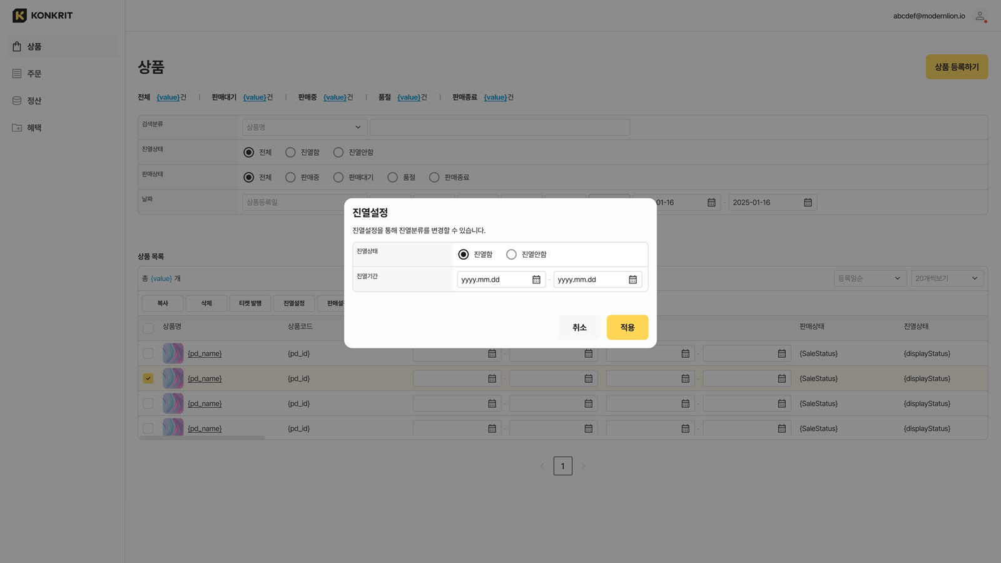
Task: Select 전체 radio for 진열상태 filter
Action: [x=249, y=153]
